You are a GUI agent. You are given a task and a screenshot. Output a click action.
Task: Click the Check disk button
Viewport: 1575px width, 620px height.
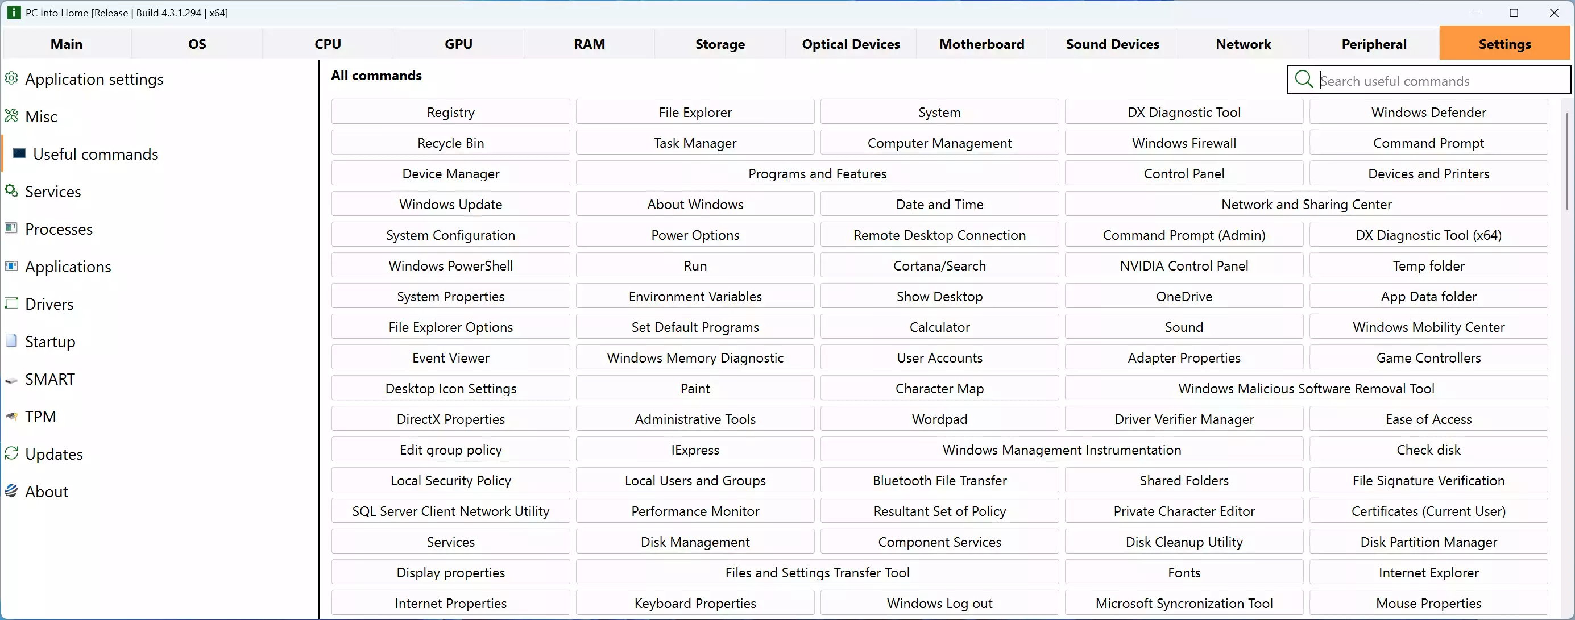pos(1429,449)
